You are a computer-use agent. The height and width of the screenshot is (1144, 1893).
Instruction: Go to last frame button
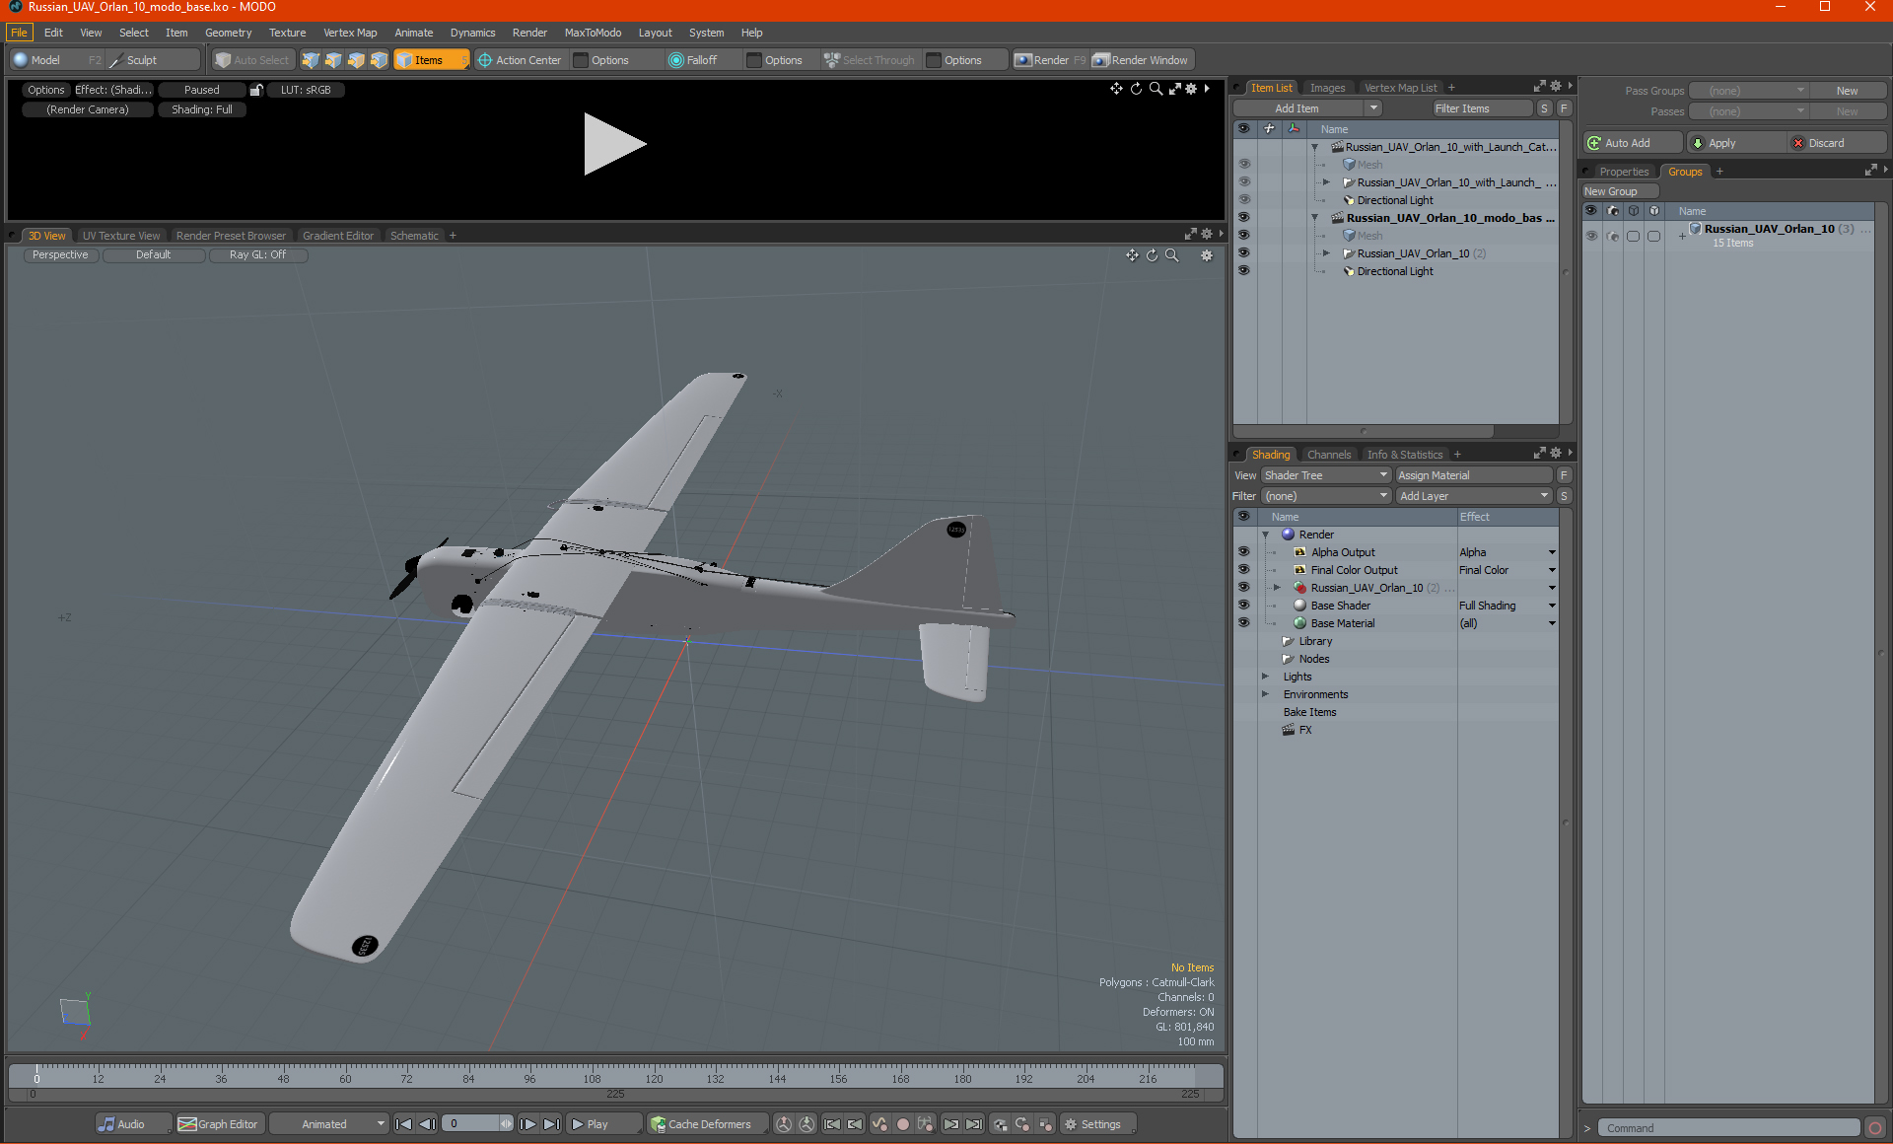(x=552, y=1124)
